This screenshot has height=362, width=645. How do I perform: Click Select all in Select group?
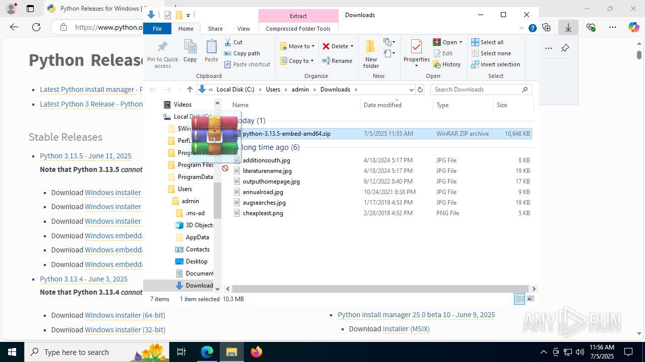click(487, 42)
